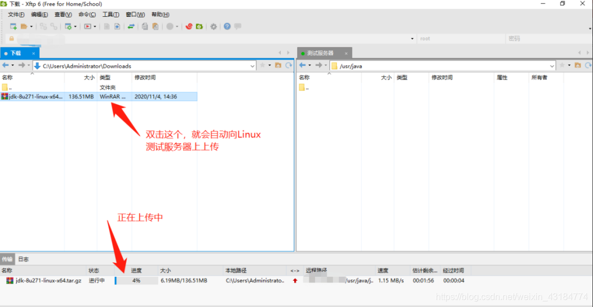This screenshot has height=307, width=593.
Task: Click the Open Session folder icon
Action: click(x=24, y=26)
